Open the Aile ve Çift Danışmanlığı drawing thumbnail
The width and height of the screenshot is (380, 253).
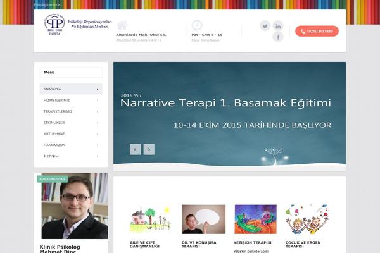point(151,219)
